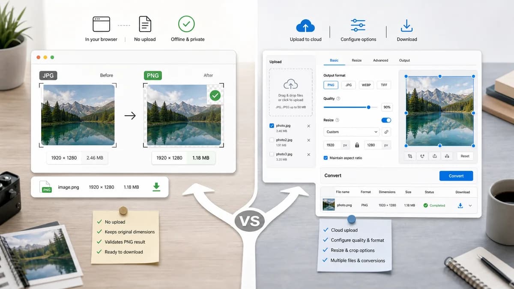Click the Quality slider handle
Image resolution: width=514 pixels, height=289 pixels.
click(368, 107)
